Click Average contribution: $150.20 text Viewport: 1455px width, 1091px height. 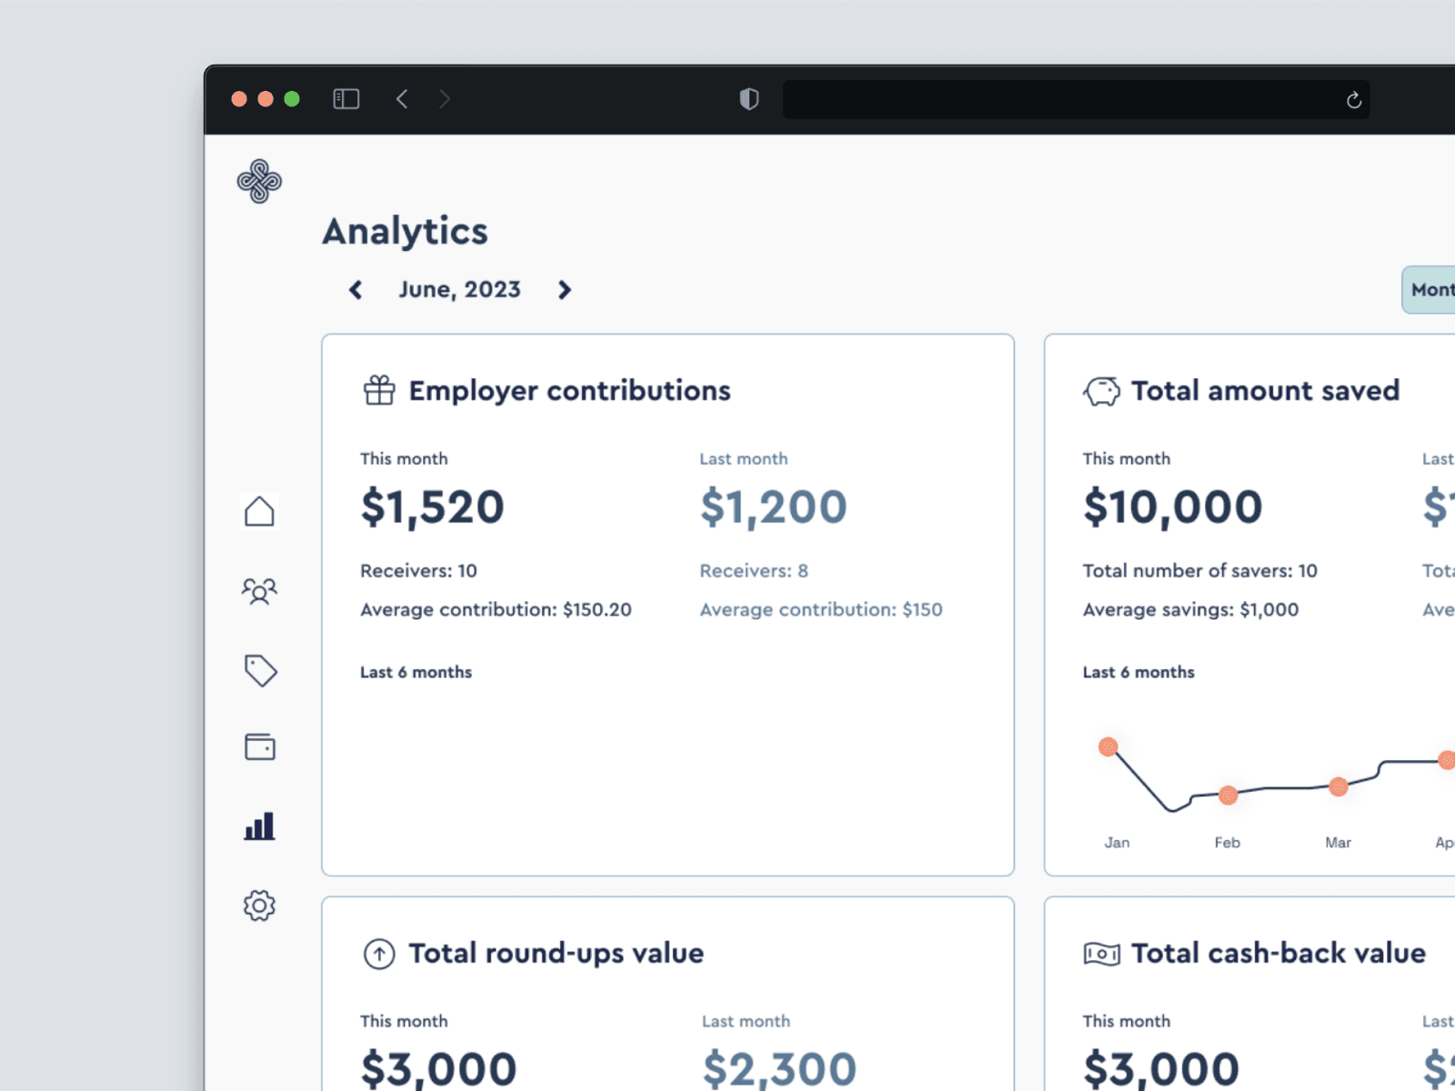[496, 610]
